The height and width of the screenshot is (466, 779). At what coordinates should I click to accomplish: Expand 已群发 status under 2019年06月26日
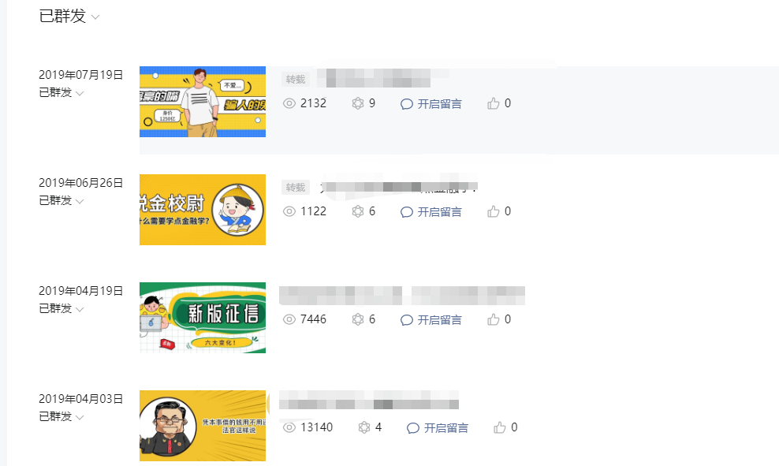tap(61, 201)
